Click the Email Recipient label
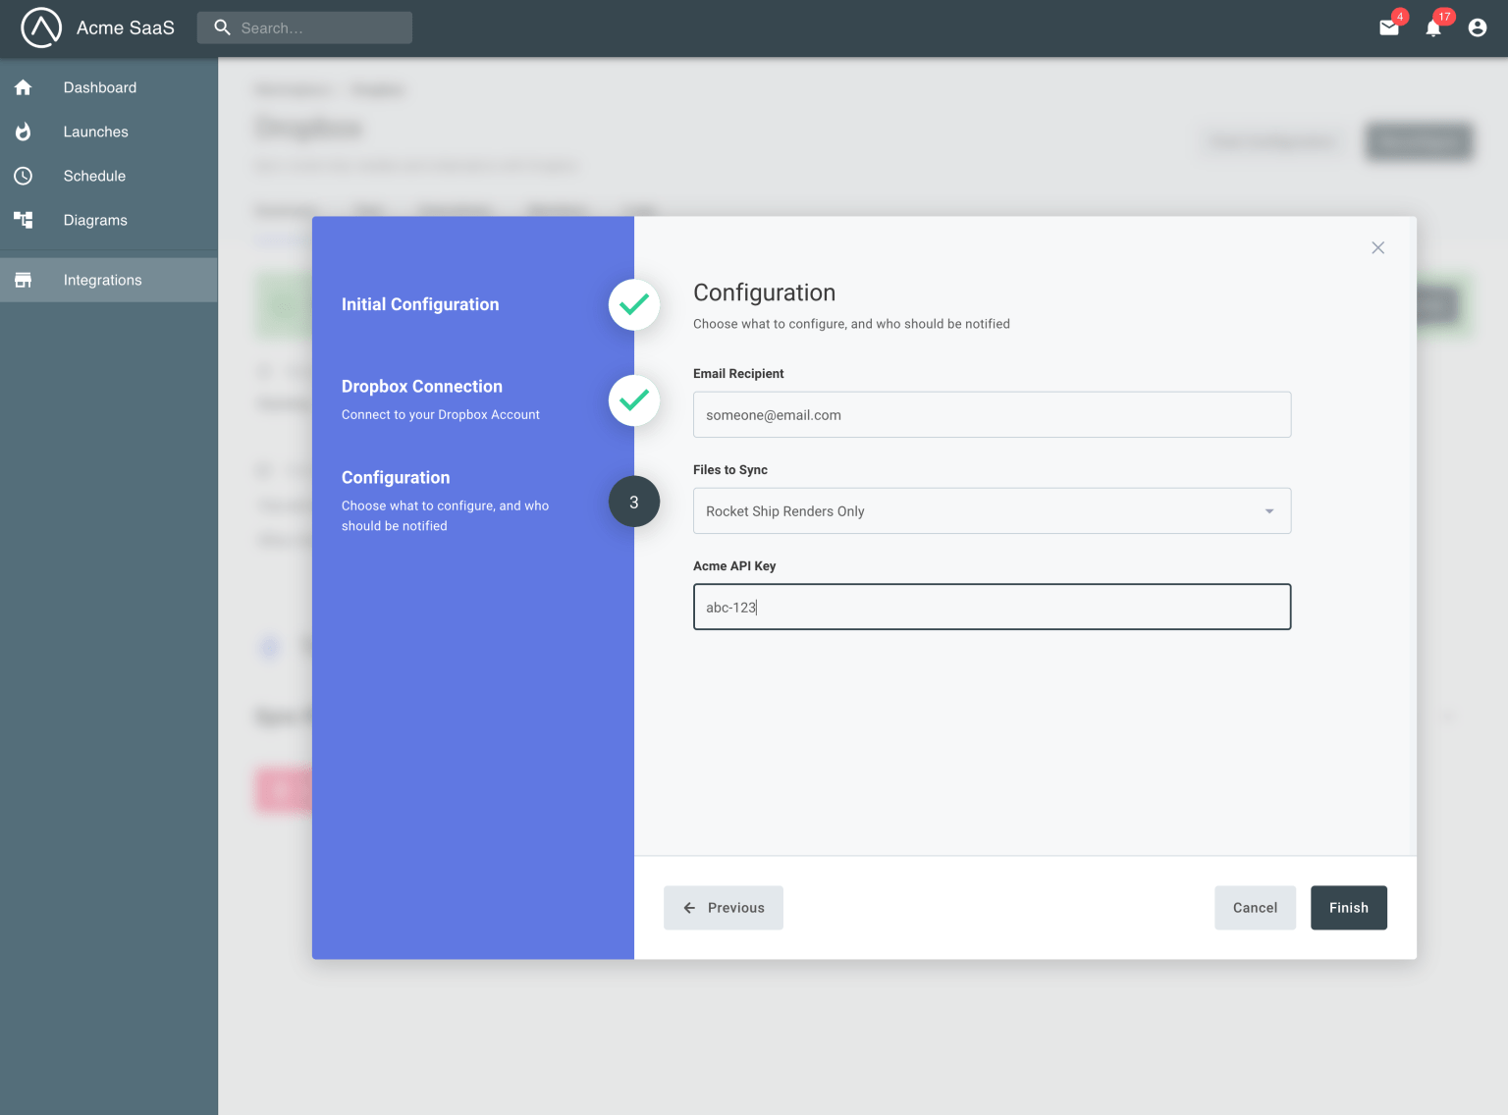This screenshot has height=1115, width=1508. click(x=738, y=374)
